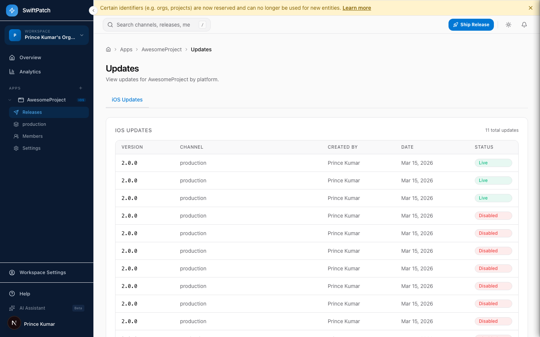Open the notifications bell
540x337 pixels.
[524, 24]
